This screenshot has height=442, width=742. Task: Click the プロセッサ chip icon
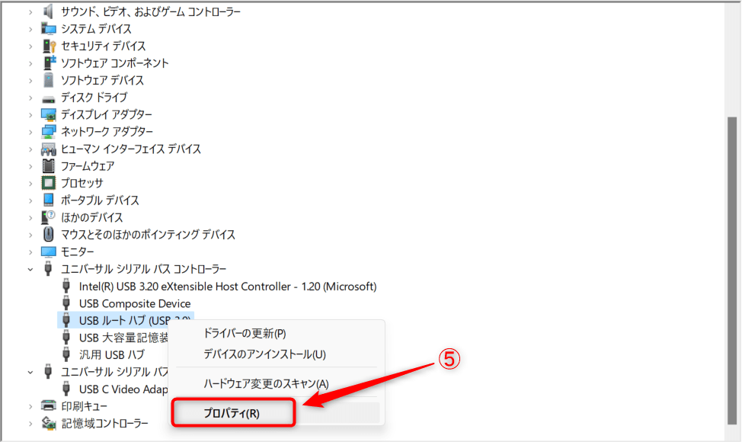pos(49,183)
